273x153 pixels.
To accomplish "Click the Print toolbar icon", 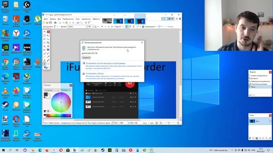I will pyautogui.click(x=55, y=23).
